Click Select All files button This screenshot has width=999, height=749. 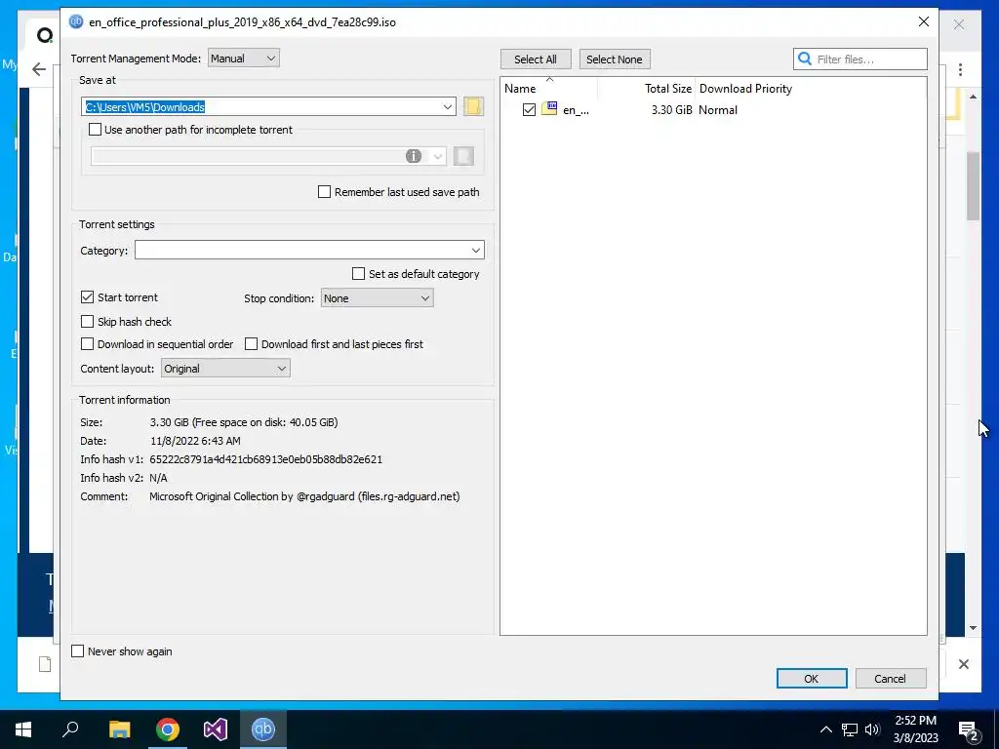tap(536, 59)
